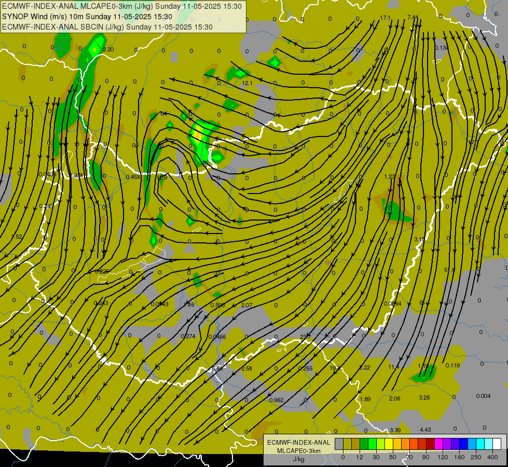Click the 0.0409 value on the map

tap(47, 174)
